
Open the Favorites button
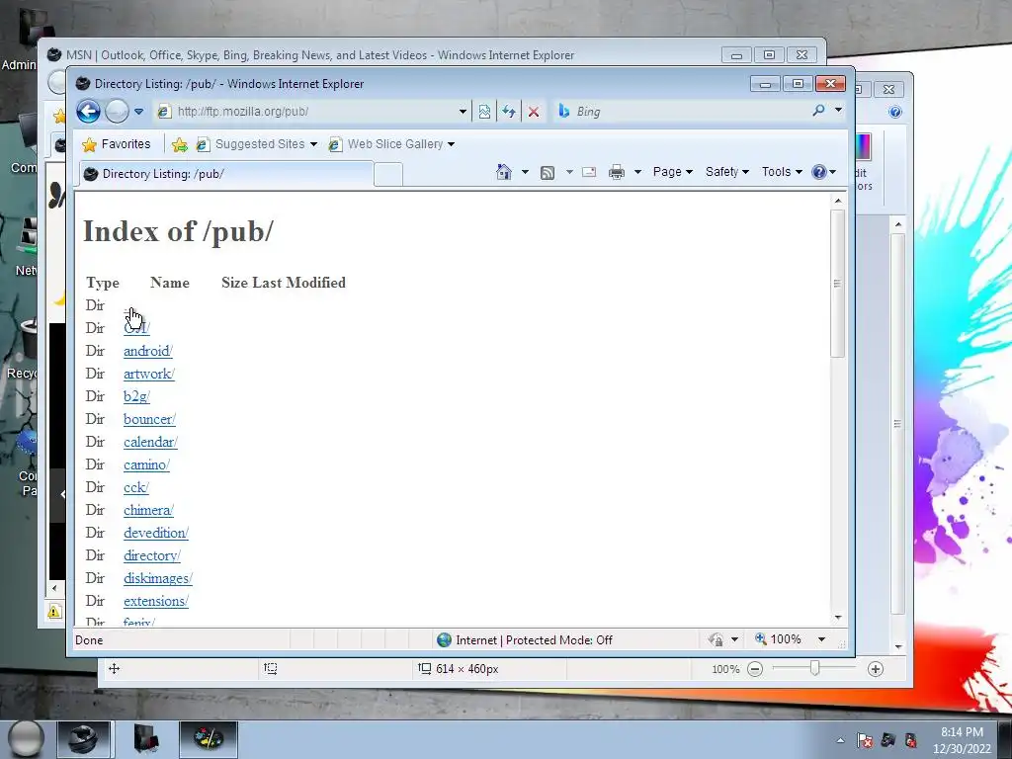click(117, 144)
